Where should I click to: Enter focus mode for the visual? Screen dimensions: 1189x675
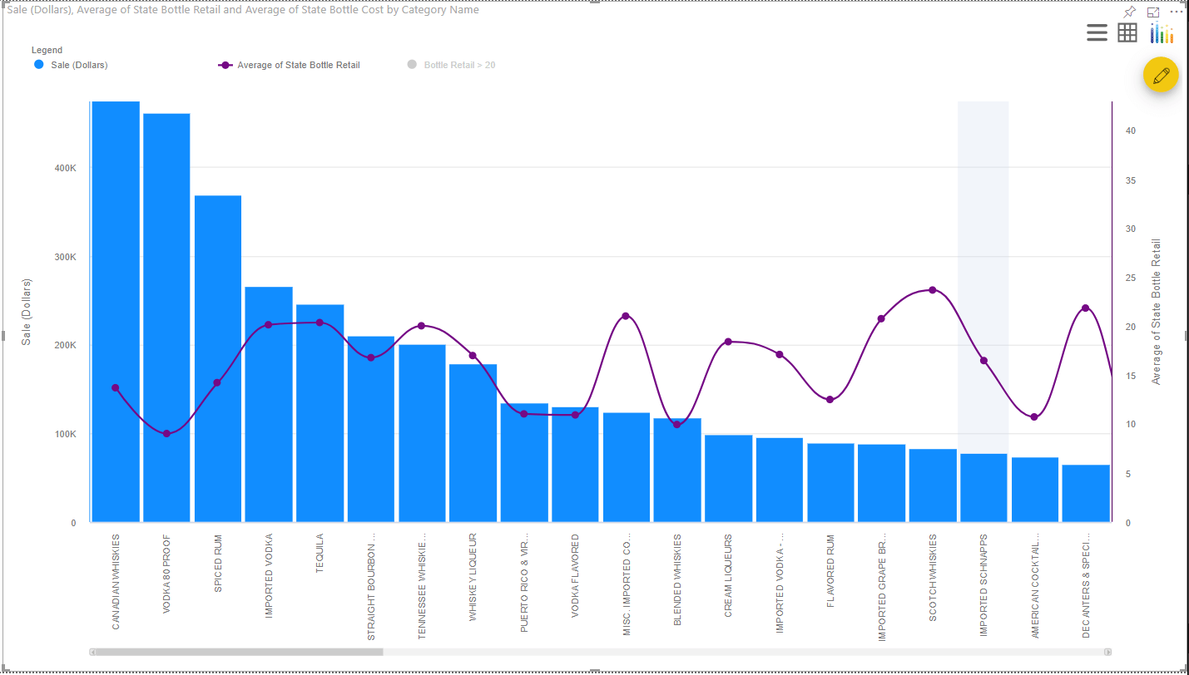pos(1152,11)
